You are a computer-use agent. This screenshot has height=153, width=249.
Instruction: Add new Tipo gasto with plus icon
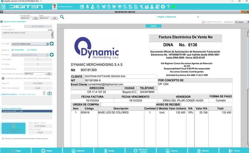click(x=52, y=44)
